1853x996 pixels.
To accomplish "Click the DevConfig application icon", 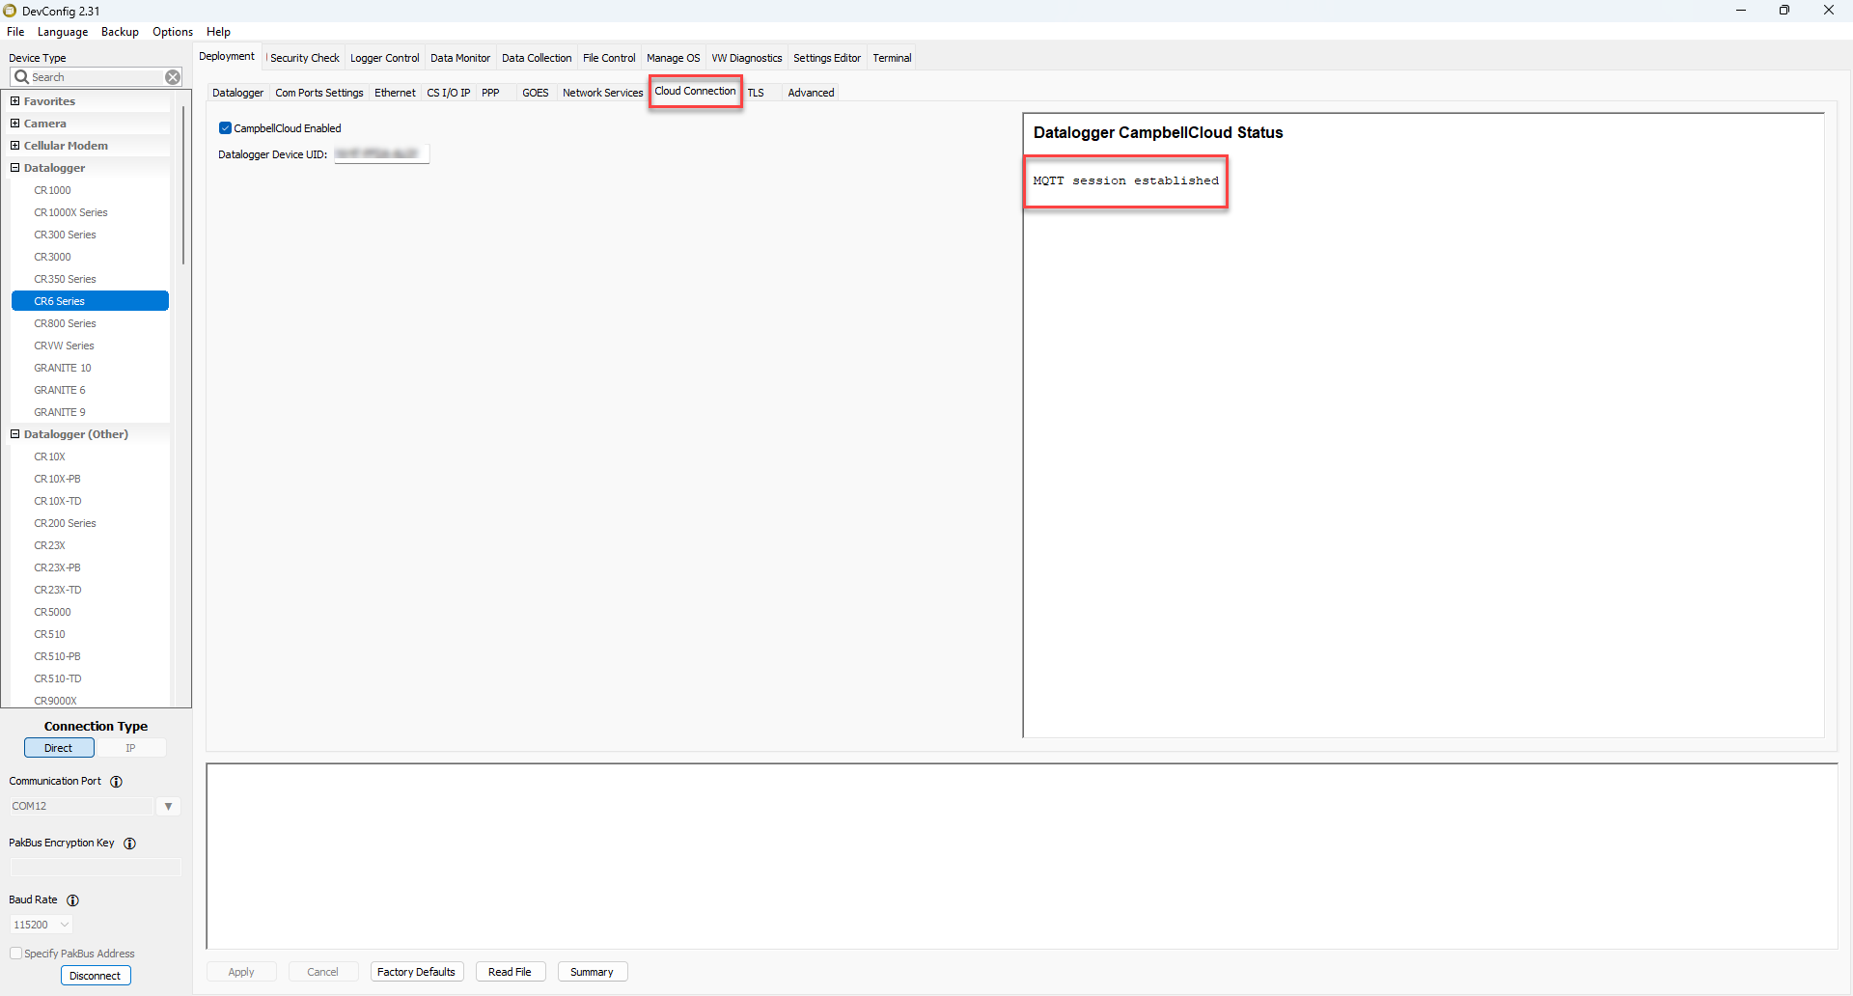I will point(10,11).
